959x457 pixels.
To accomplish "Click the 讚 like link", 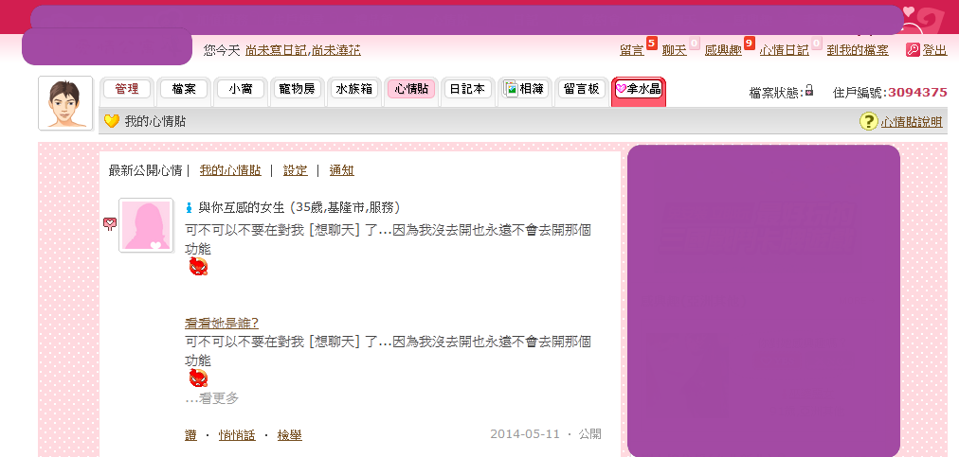I will point(190,435).
